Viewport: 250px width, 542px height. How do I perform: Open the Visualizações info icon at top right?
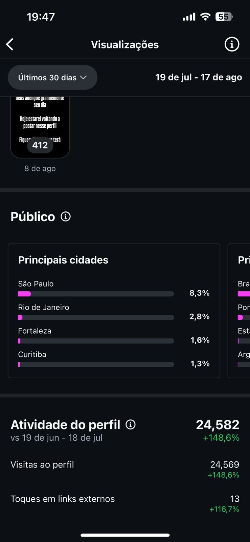click(x=232, y=44)
